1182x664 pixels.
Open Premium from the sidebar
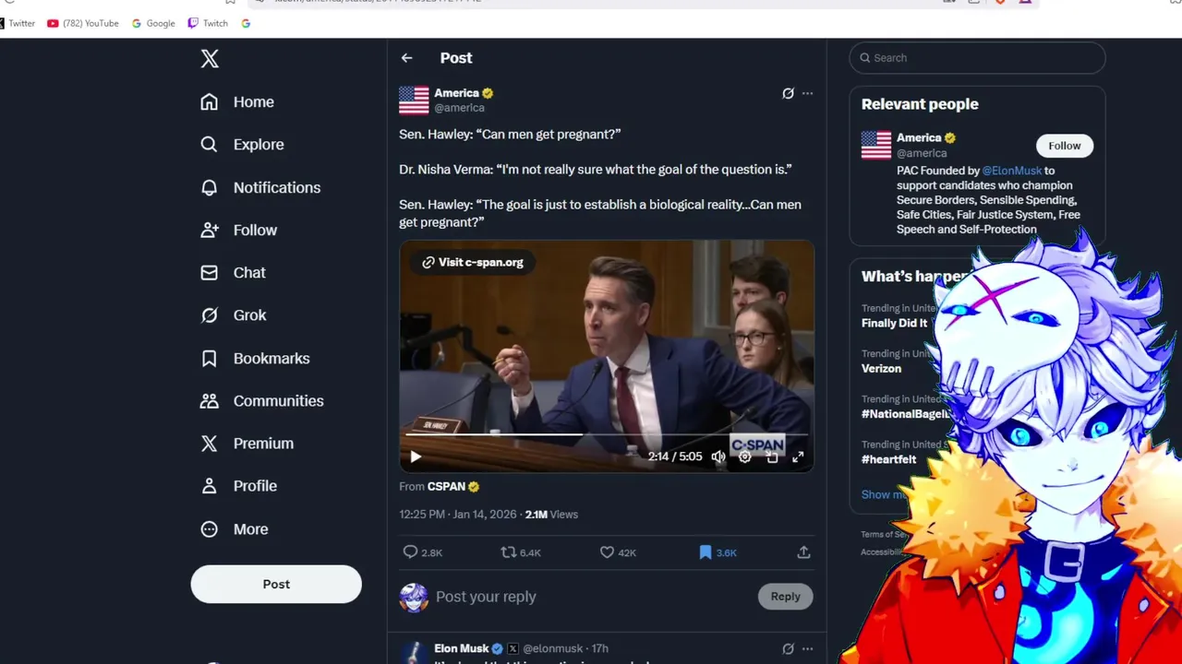pos(247,443)
